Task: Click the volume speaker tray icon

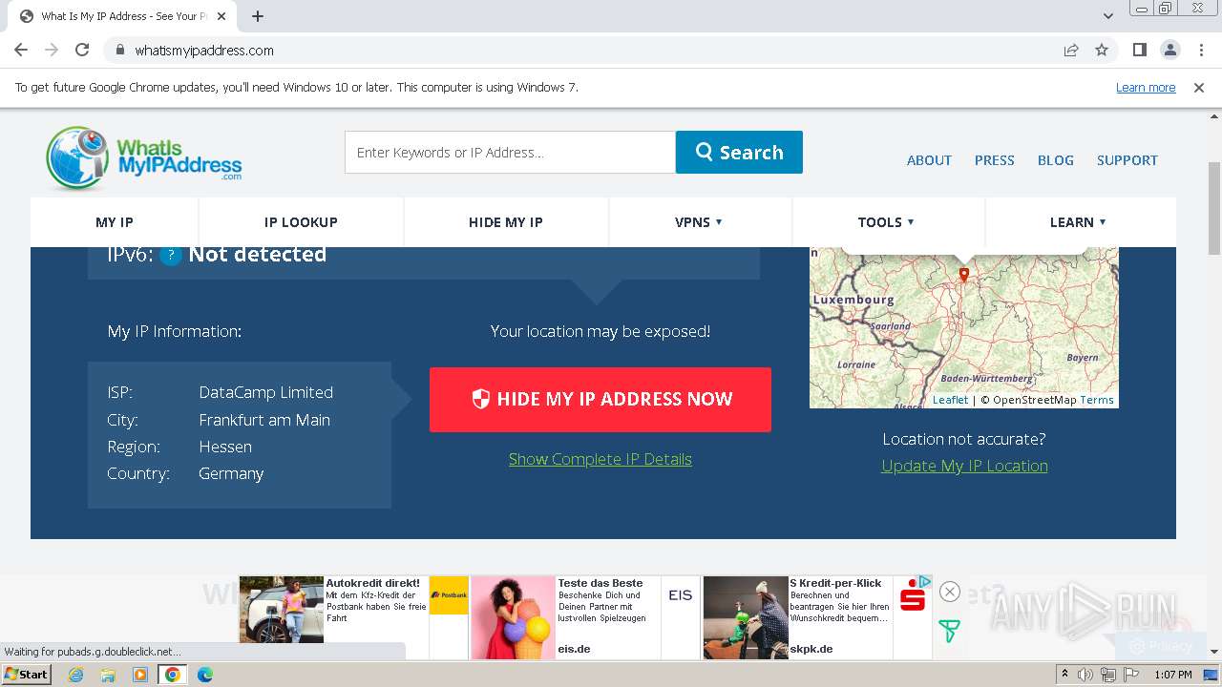Action: tap(1085, 675)
